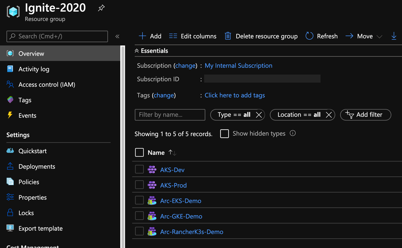Click change link next to Tags
Screen dimensions: 402x248
click(x=164, y=95)
